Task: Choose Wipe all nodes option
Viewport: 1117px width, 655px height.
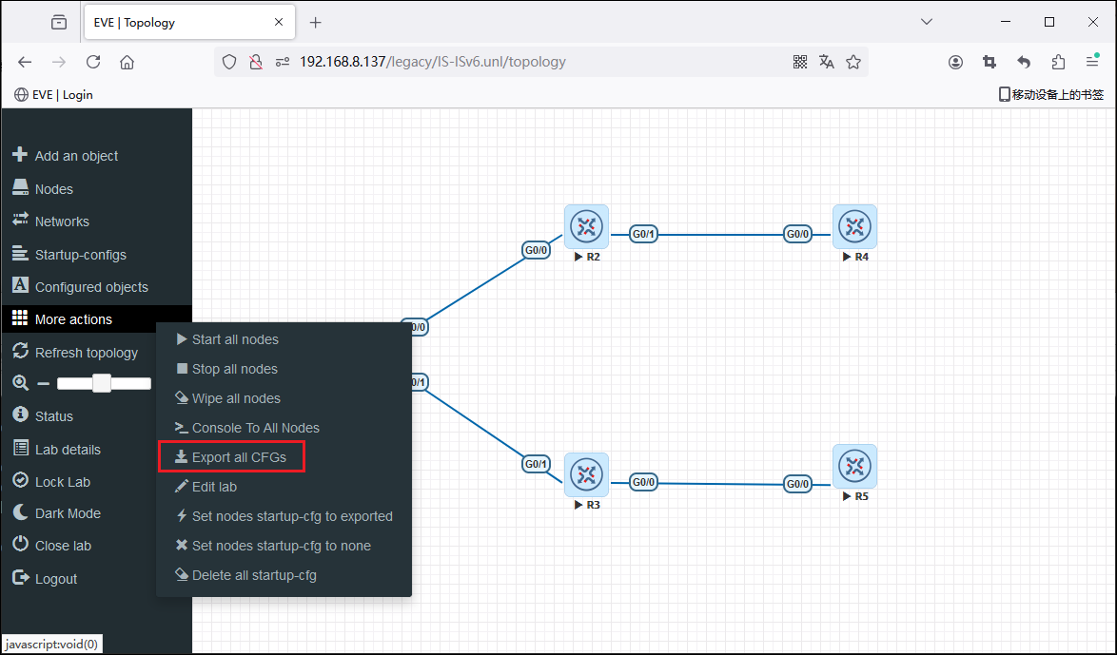Action: click(235, 398)
